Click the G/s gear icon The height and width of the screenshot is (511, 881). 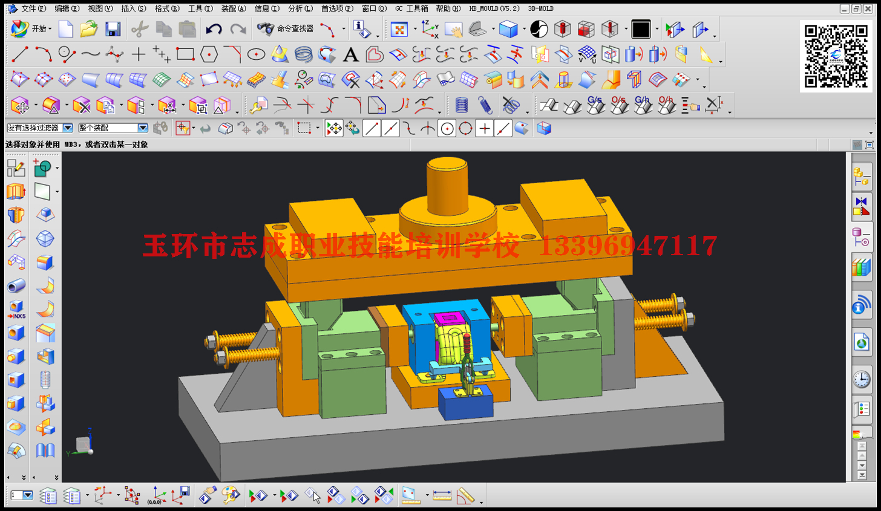coord(595,105)
